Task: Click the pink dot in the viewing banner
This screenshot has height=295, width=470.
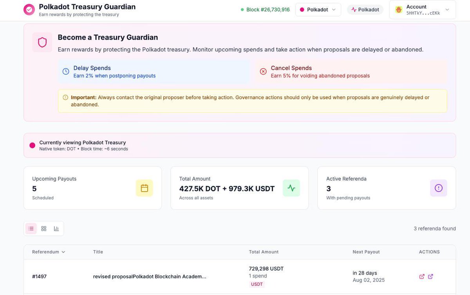Action: point(33,146)
